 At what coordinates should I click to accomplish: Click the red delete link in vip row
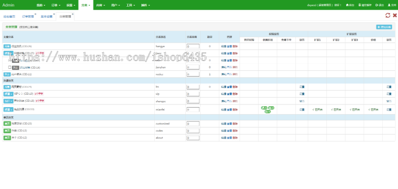(235, 94)
